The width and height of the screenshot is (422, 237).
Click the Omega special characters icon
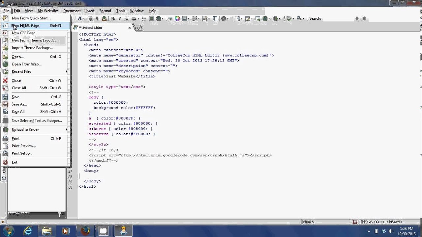(4, 178)
